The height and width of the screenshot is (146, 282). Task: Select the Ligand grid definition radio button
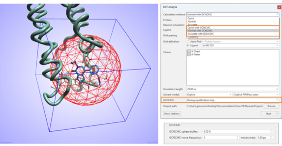[x=188, y=45]
